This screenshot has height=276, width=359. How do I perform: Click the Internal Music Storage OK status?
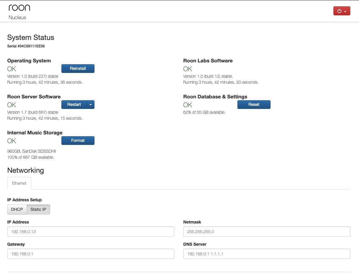(12, 141)
